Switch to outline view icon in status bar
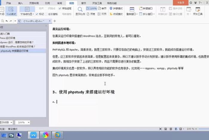Image resolution: width=209 pixels, height=140 pixels. pos(171,129)
